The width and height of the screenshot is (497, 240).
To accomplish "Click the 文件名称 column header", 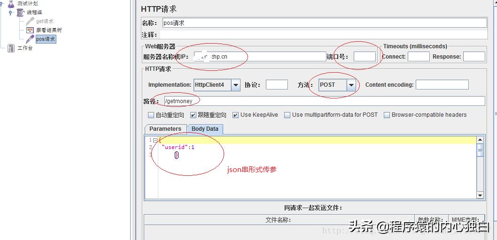I will tap(278, 220).
